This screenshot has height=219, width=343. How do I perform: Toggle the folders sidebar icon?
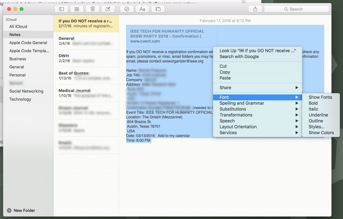61,9
